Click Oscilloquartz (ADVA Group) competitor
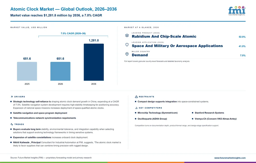This screenshot has height=163, width=256. point(152,119)
